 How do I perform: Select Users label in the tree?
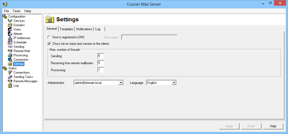coord(17,29)
